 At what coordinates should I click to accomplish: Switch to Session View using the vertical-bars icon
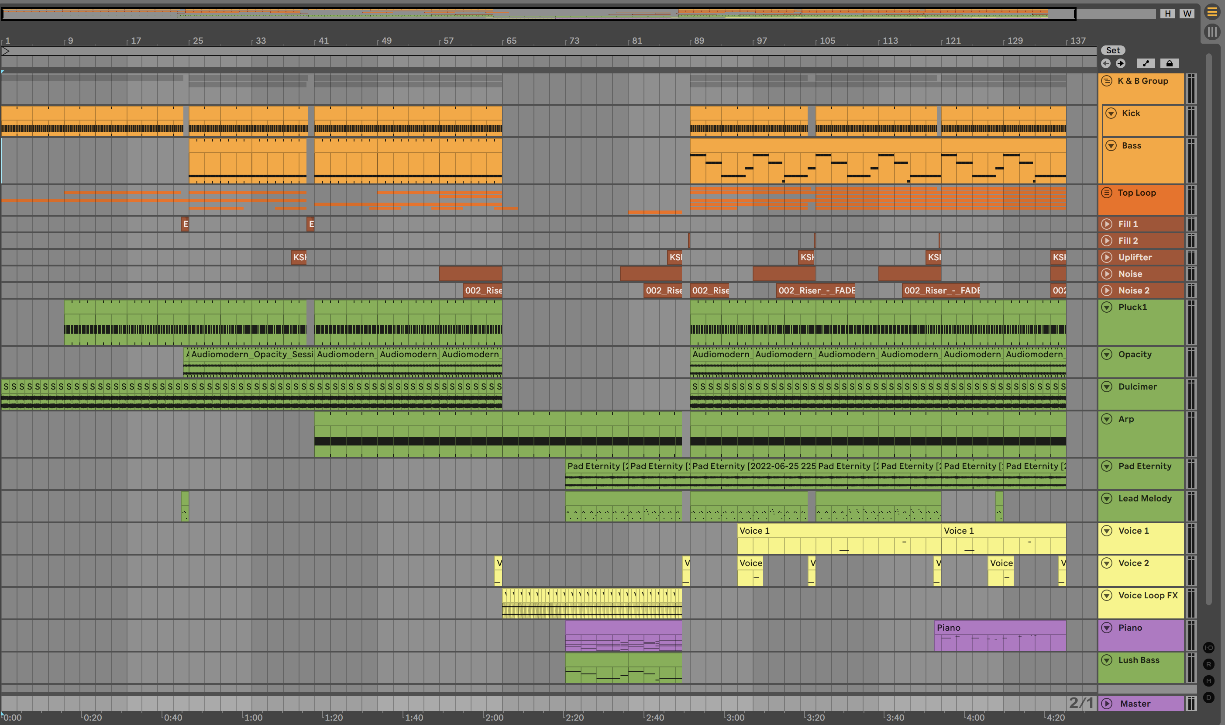(1212, 32)
